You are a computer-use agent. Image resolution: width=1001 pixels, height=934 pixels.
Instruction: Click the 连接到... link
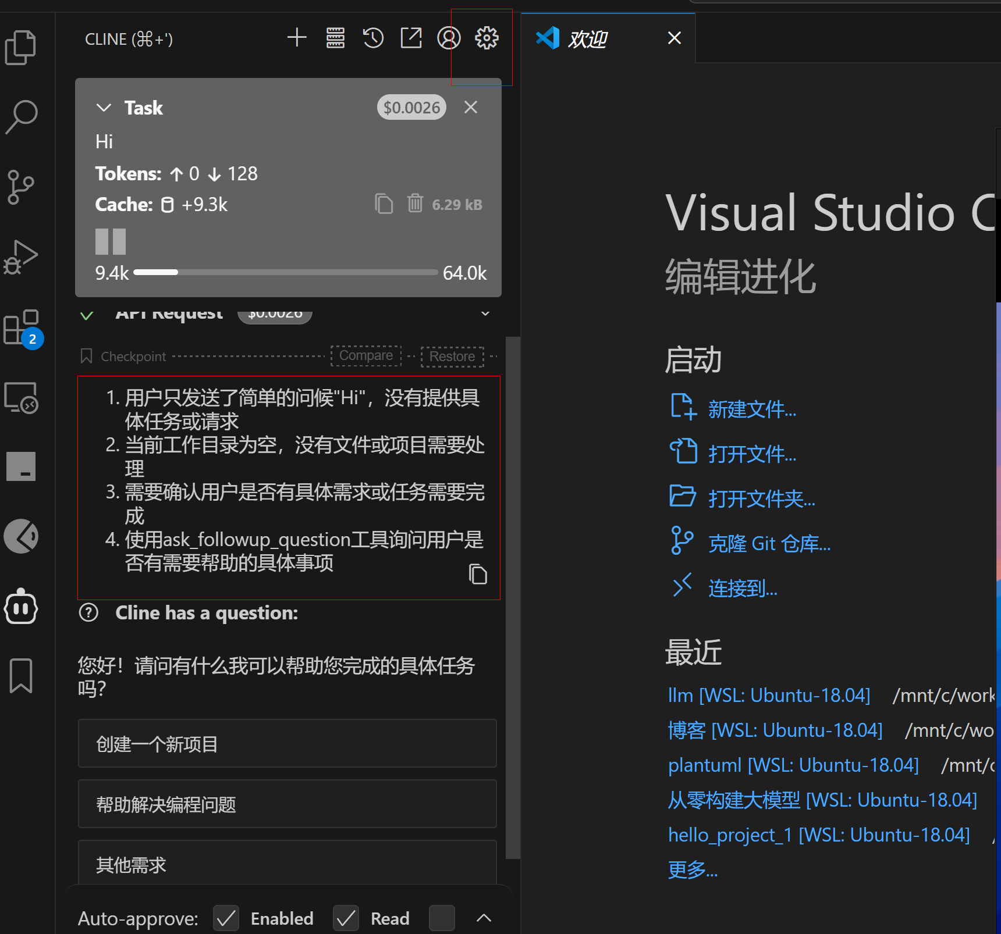pyautogui.click(x=743, y=589)
